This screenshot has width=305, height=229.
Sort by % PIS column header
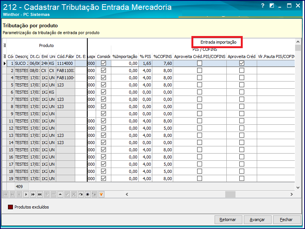pyautogui.click(x=145, y=56)
